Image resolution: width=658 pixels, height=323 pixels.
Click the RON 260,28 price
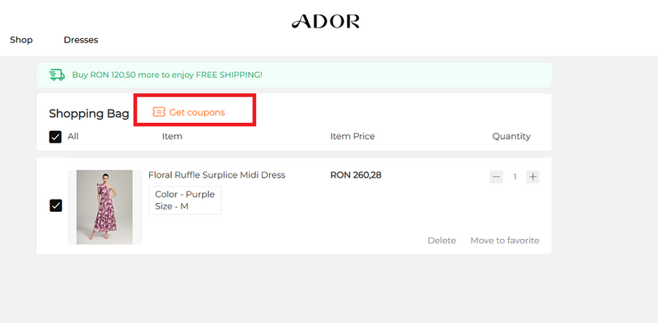tap(356, 175)
